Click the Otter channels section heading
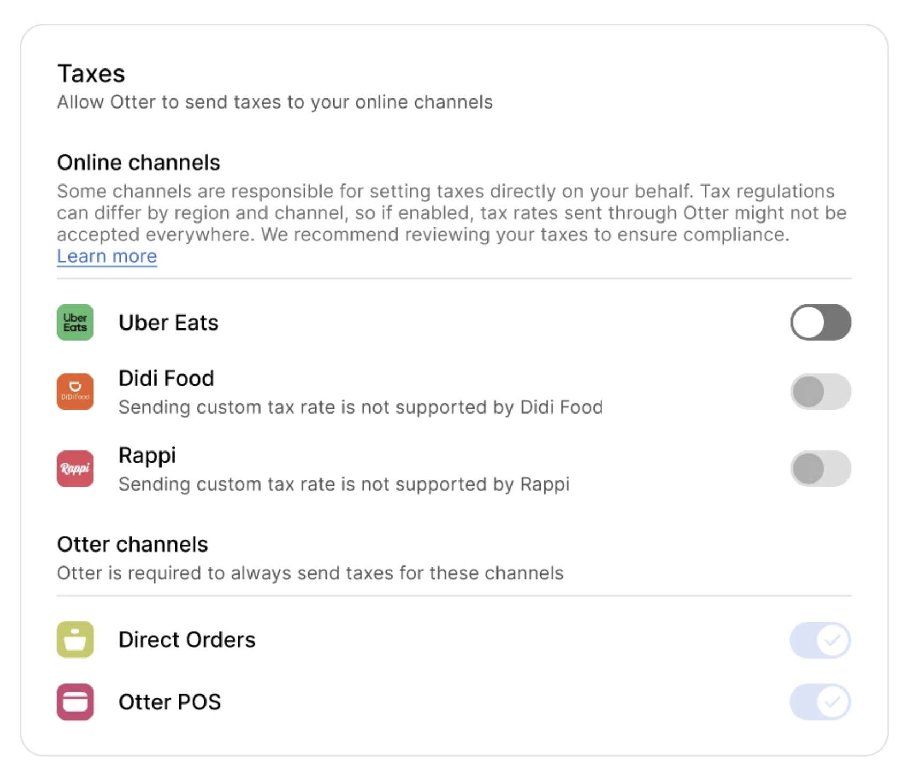Screen dimensions: 917x780 pos(132,544)
